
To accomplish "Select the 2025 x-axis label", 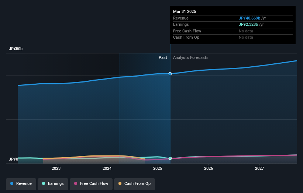I will point(158,169).
